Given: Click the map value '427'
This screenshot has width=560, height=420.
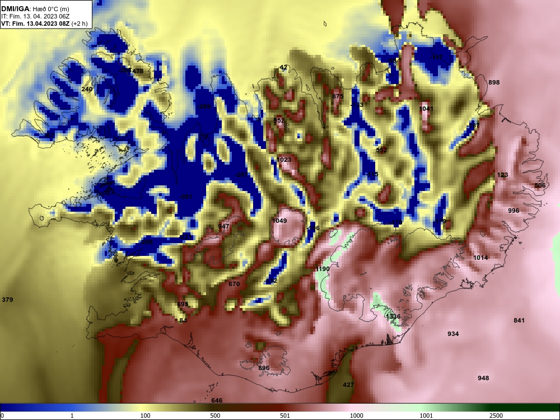Looking at the screenshot, I should coord(348,385).
